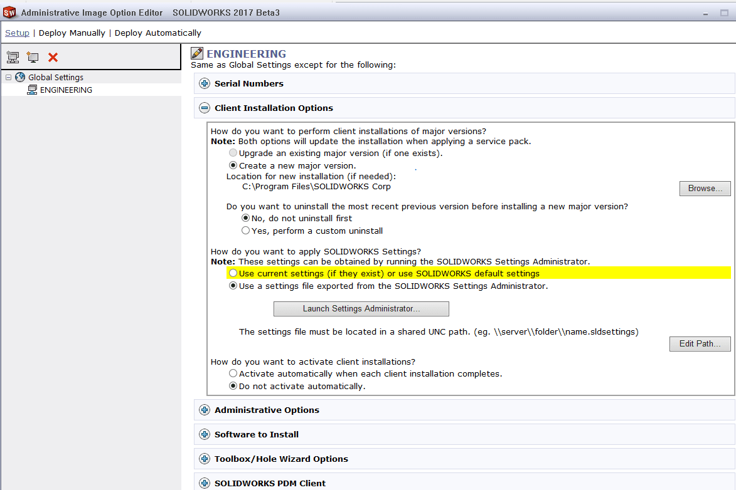Viewport: 736px width, 490px height.
Task: Minimize the Option Editor window
Action: coord(705,14)
